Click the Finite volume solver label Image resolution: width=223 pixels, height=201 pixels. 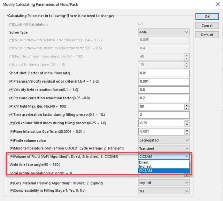pyautogui.click(x=28, y=140)
